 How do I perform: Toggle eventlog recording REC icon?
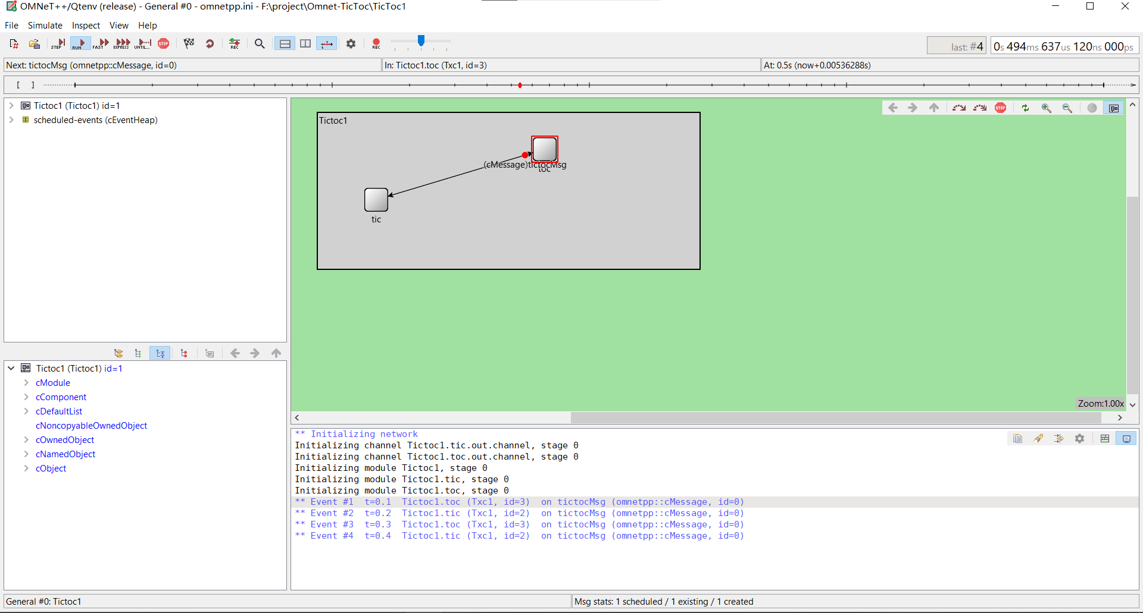(235, 43)
